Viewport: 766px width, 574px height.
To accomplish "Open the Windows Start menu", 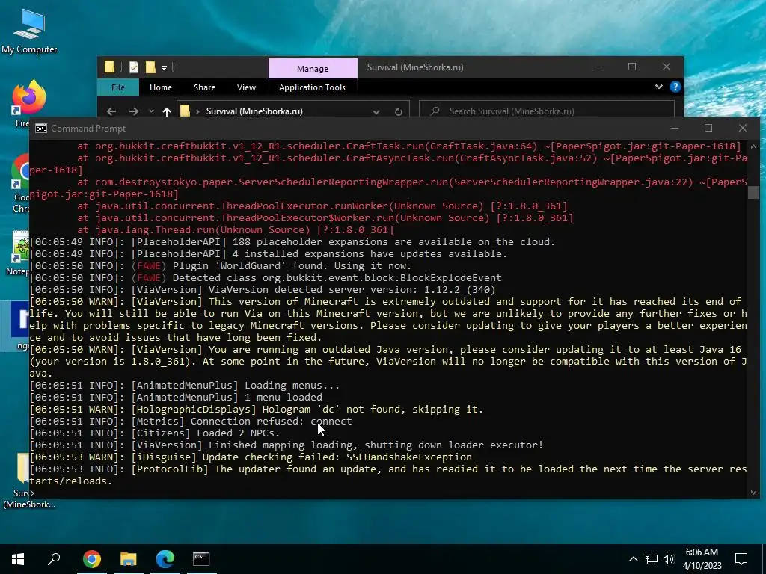I will 18,559.
